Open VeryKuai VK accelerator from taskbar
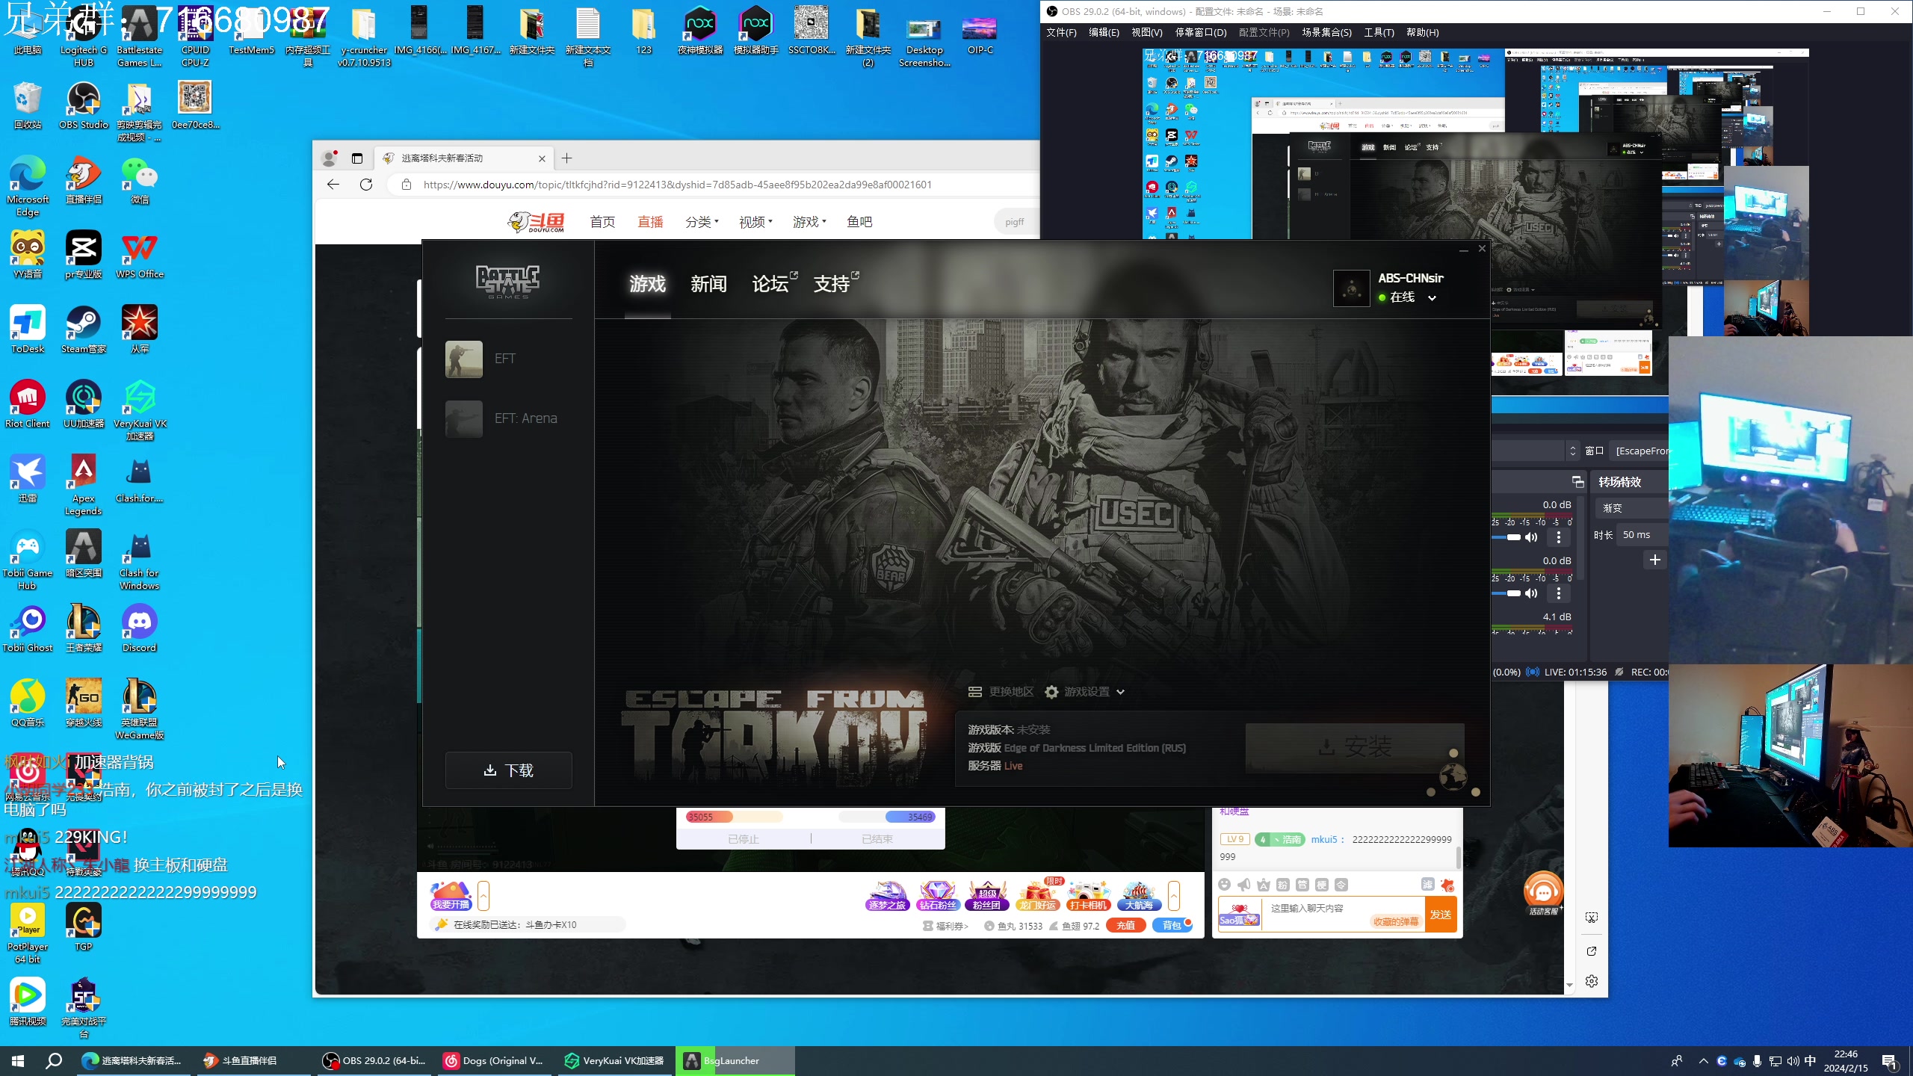 click(x=615, y=1060)
